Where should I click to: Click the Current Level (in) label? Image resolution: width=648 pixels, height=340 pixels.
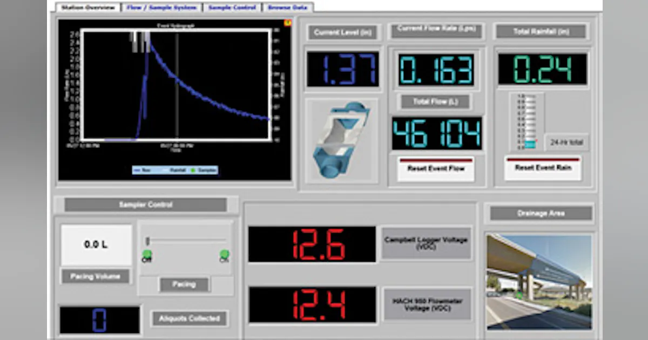point(343,32)
